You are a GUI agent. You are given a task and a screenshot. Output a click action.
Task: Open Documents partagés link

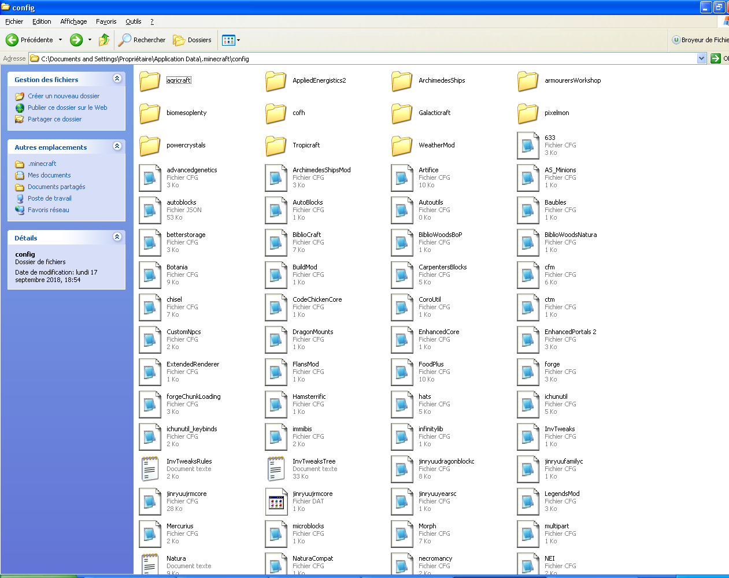[57, 187]
